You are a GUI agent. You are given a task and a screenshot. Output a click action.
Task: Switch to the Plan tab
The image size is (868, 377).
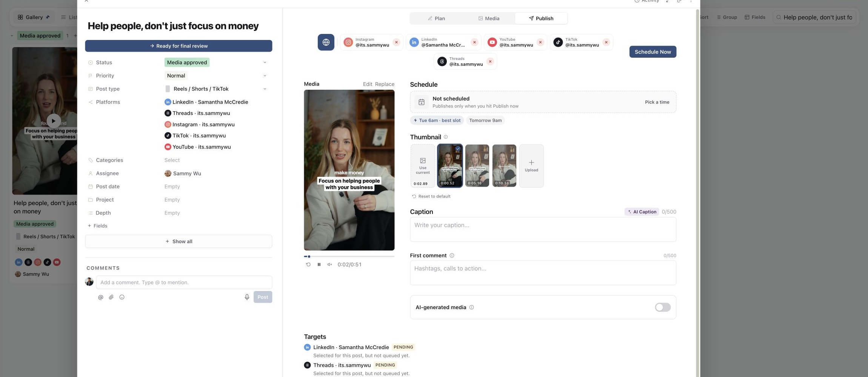click(x=436, y=18)
